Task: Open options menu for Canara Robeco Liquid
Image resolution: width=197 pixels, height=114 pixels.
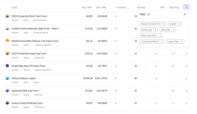Action: tap(187, 79)
